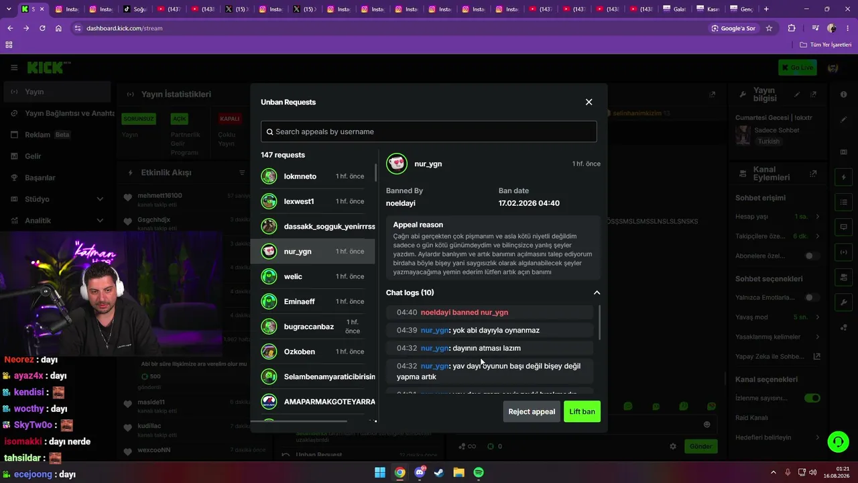Viewport: 858px width, 483px height.
Task: Click list icon in right rail
Action: click(843, 202)
